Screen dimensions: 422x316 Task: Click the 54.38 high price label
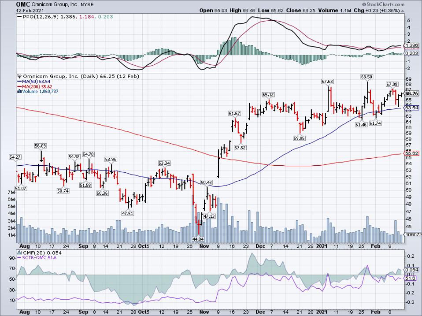(74, 156)
